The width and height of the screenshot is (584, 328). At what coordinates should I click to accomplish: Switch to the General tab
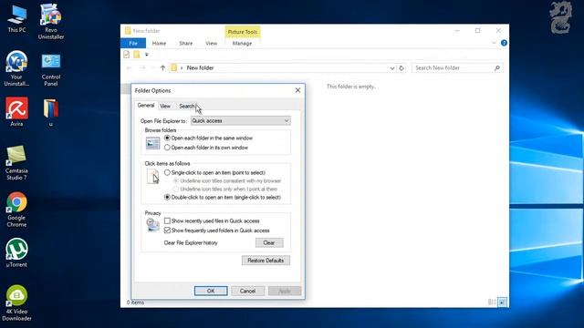[x=146, y=106]
